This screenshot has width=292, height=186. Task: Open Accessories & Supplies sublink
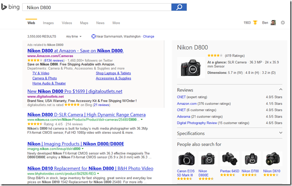[113, 78]
